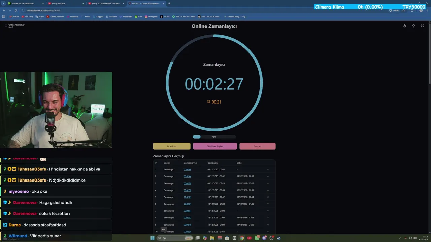This screenshot has height=242, width=431.
Task: Delete history row 5 entry
Action: click(268, 197)
